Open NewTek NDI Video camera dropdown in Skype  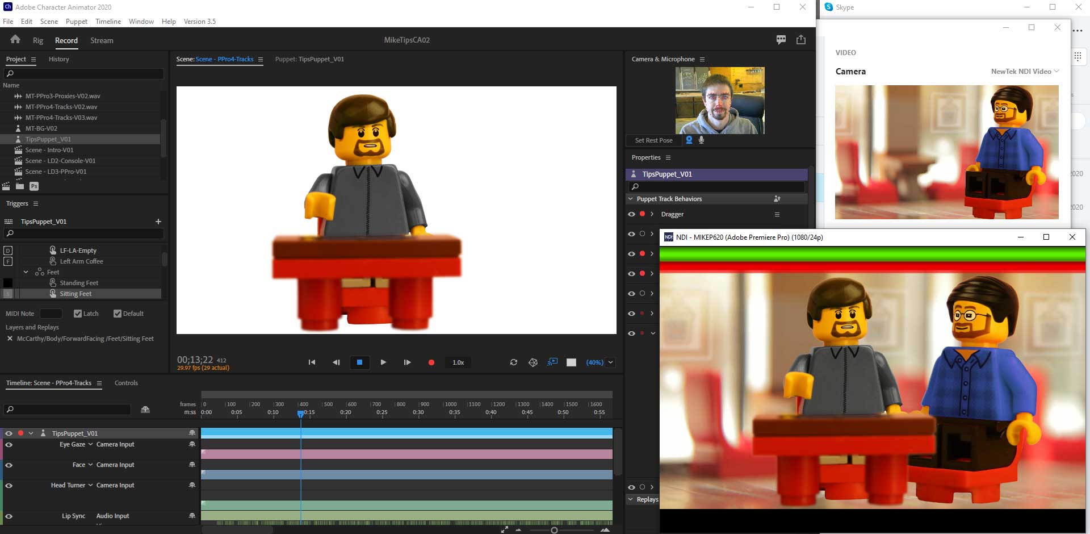click(1025, 71)
